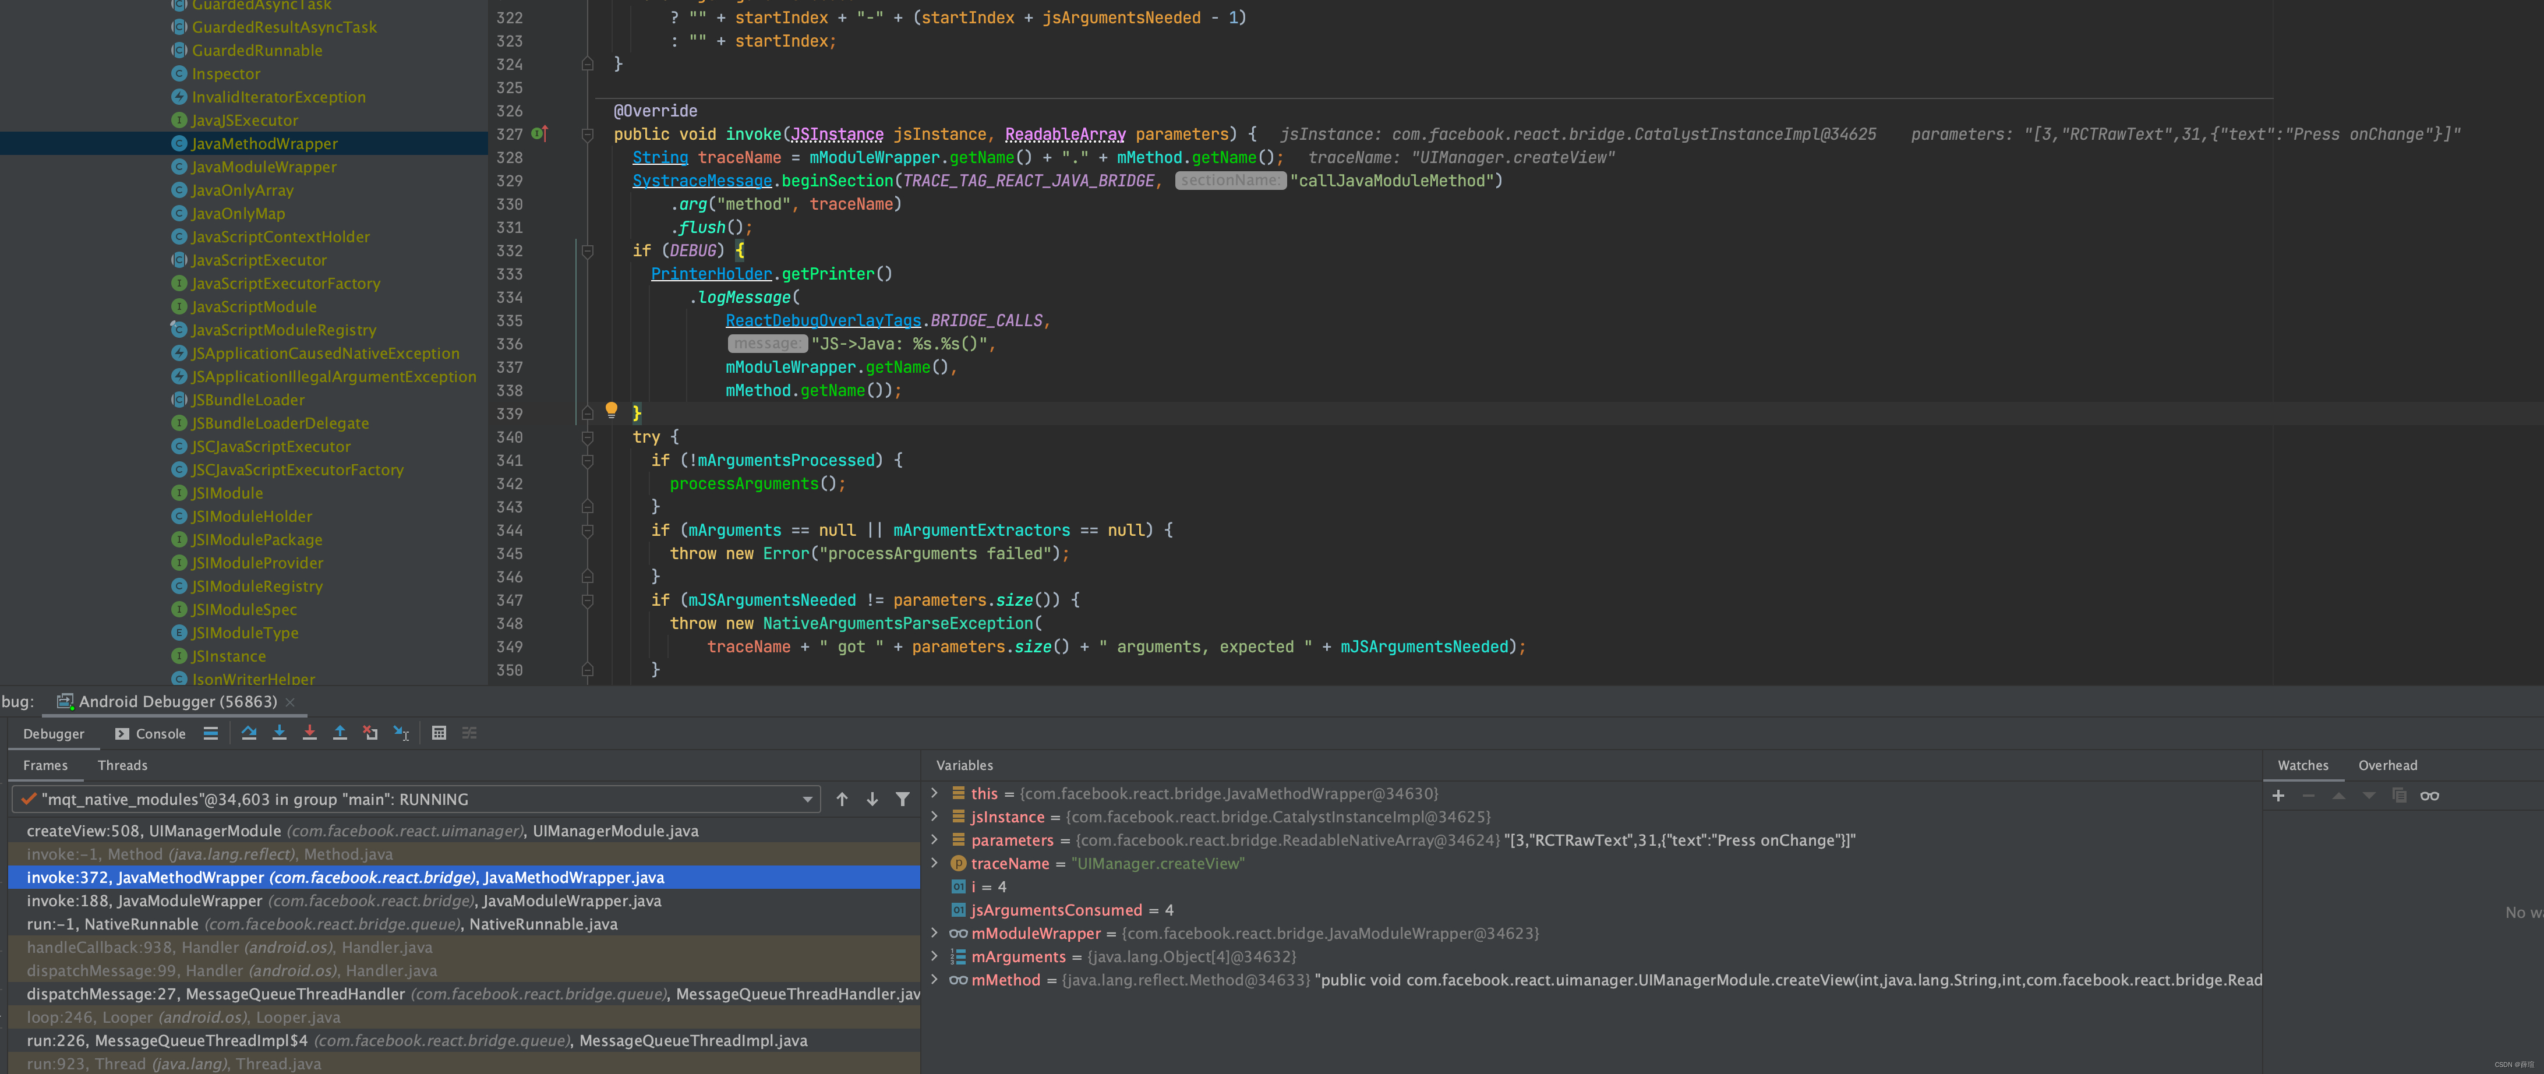This screenshot has height=1074, width=2544.
Task: Open the Watches tab
Action: (x=2303, y=766)
